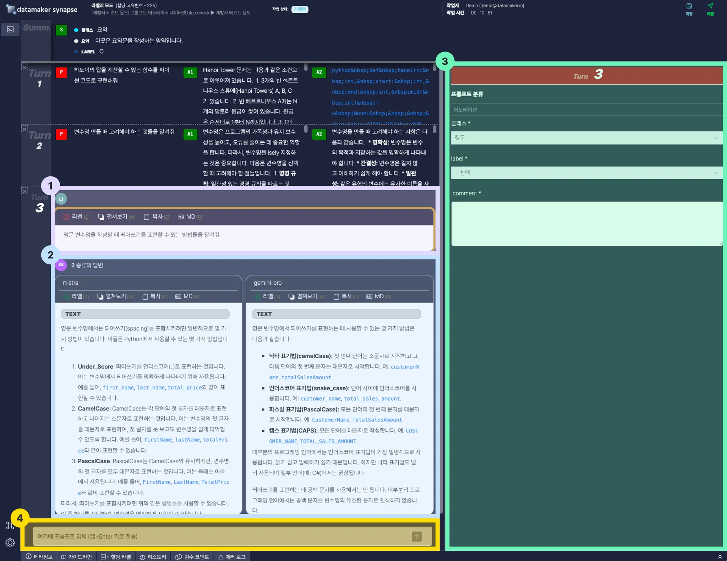Click the comment text area

(x=586, y=224)
